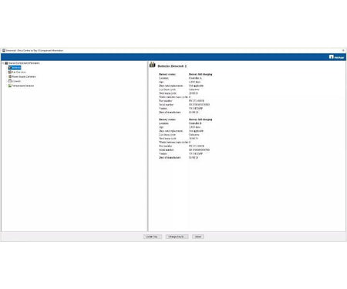Click the Overall Component Information icon

6,63
